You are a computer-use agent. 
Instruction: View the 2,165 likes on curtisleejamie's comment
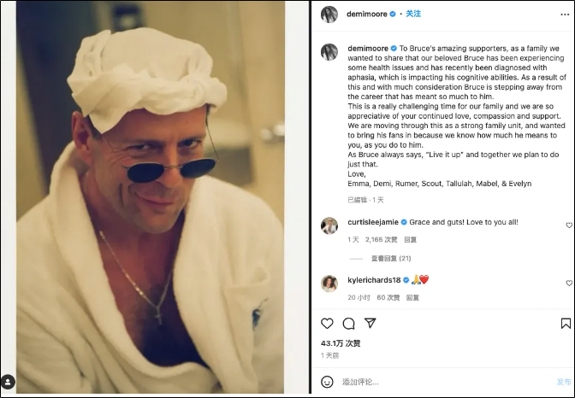tap(382, 240)
